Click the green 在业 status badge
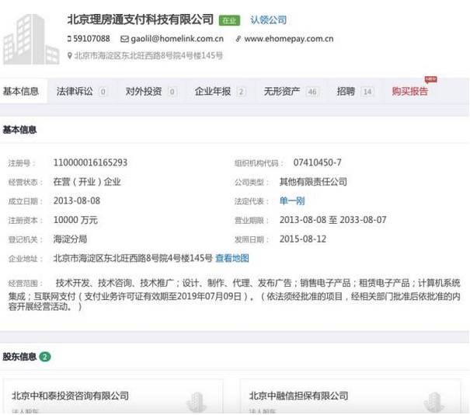This screenshot has height=415, width=470. coord(229,20)
